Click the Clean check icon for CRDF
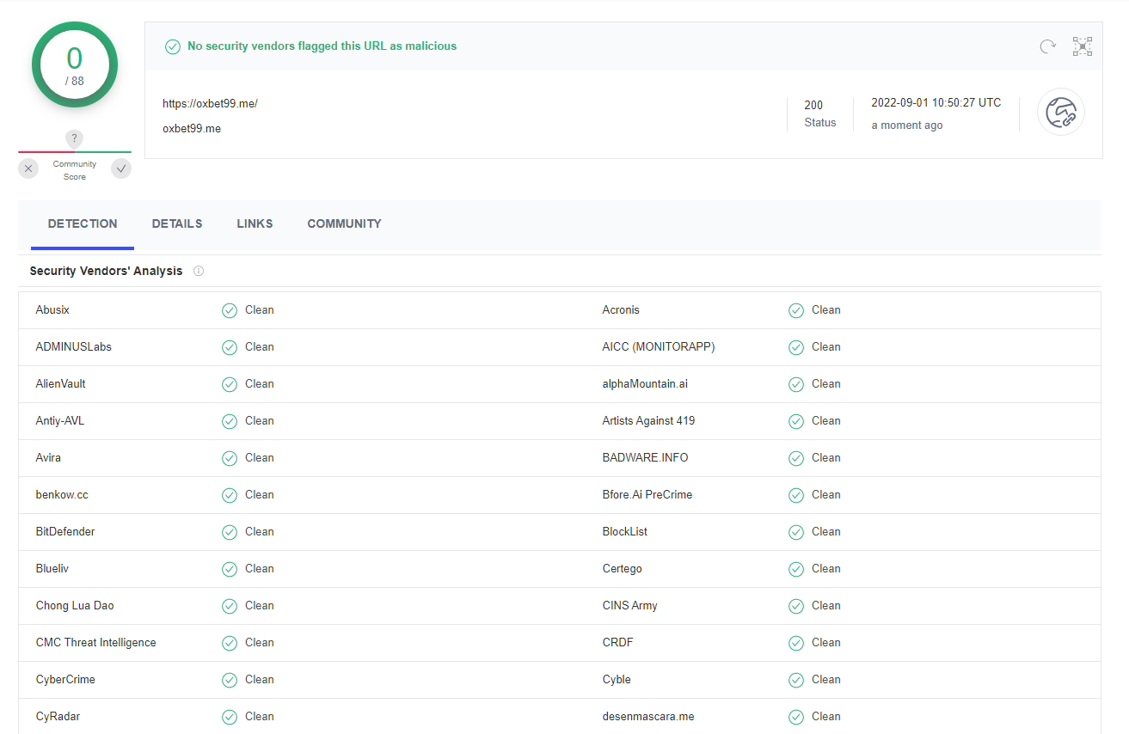Viewport: 1129px width, 734px height. pyautogui.click(x=796, y=643)
